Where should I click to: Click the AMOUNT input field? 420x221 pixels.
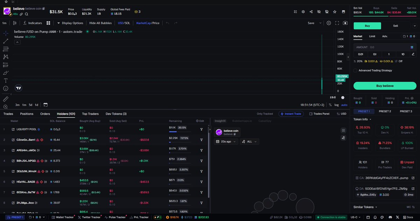pos(385,47)
